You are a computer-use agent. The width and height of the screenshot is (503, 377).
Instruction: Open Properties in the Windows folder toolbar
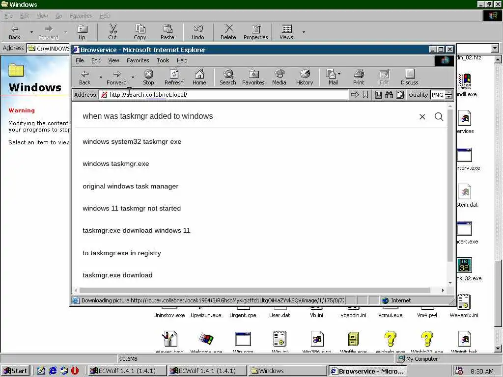[x=255, y=32]
